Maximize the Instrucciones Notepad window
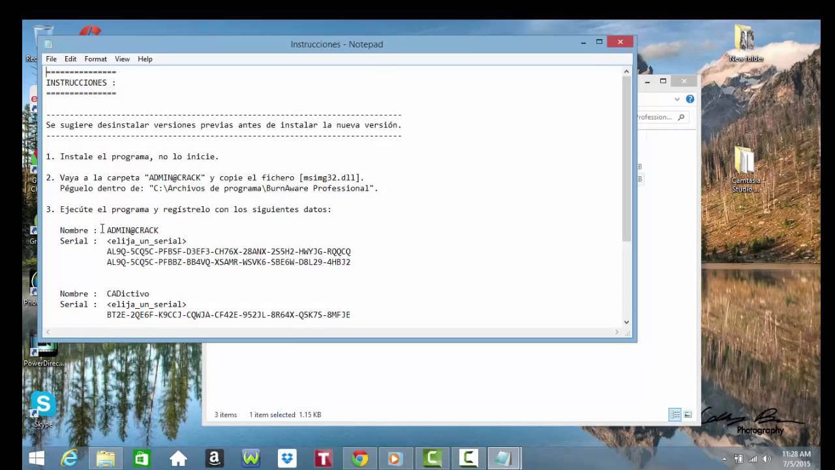The width and height of the screenshot is (835, 470). click(599, 42)
